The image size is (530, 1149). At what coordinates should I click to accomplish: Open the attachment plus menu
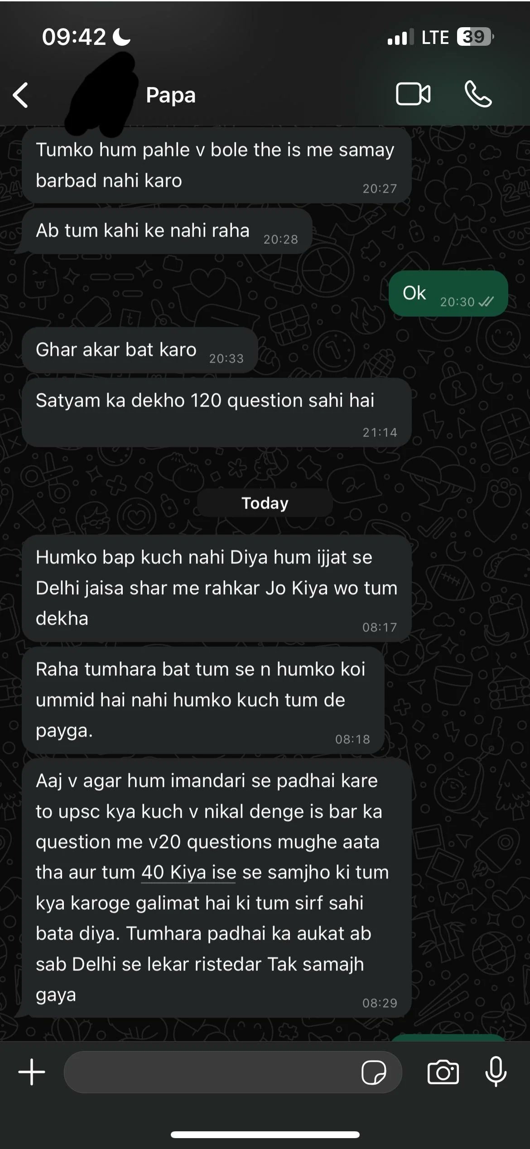[x=32, y=1072]
